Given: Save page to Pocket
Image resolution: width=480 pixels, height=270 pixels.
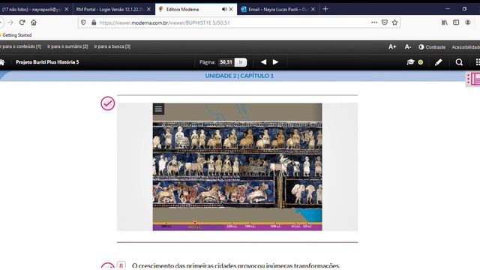Looking at the screenshot, I should (x=385, y=22).
